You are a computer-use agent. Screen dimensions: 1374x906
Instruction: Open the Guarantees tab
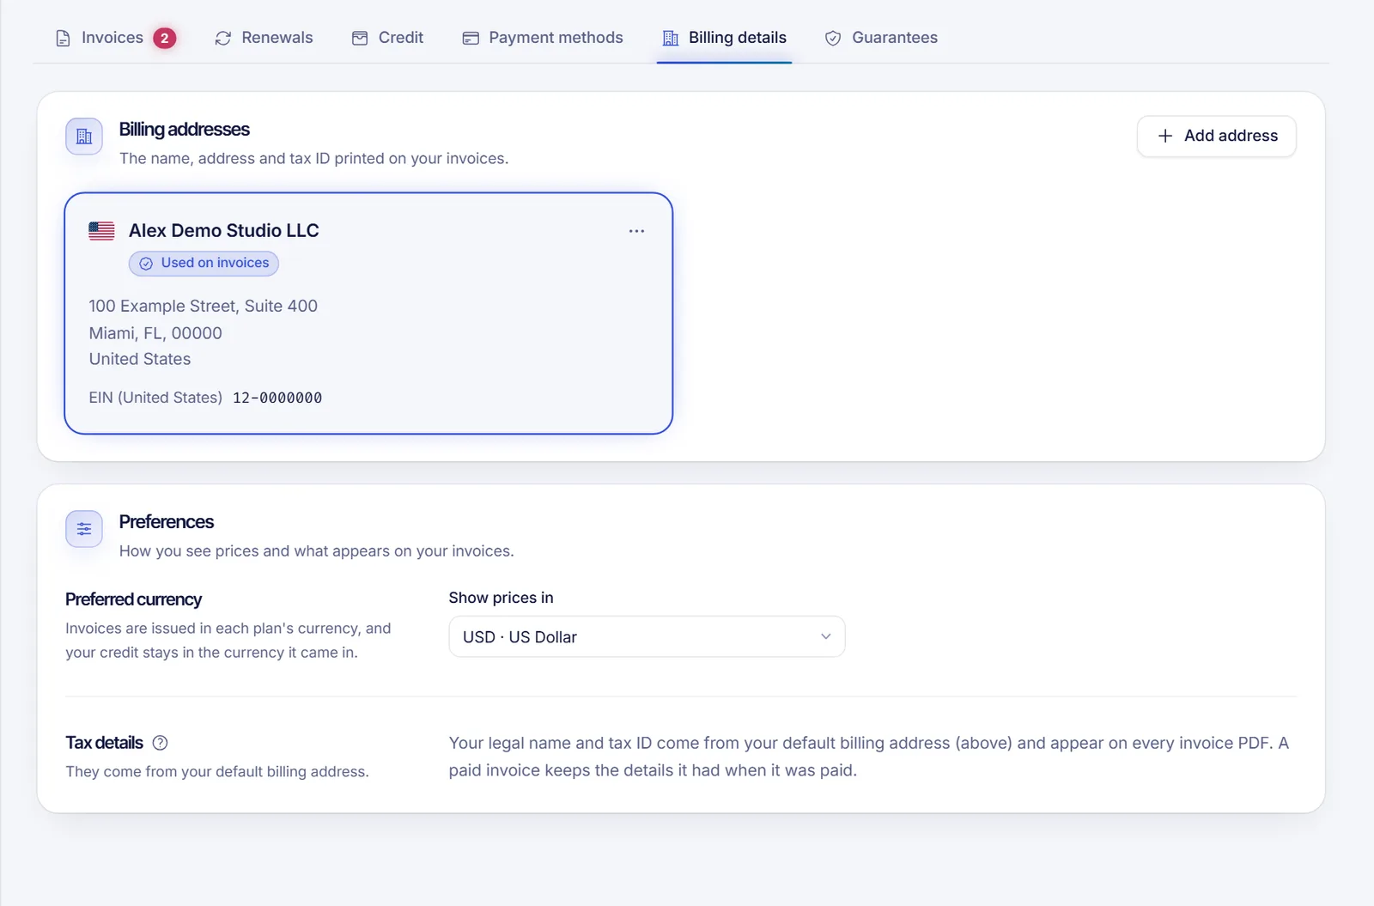click(881, 38)
